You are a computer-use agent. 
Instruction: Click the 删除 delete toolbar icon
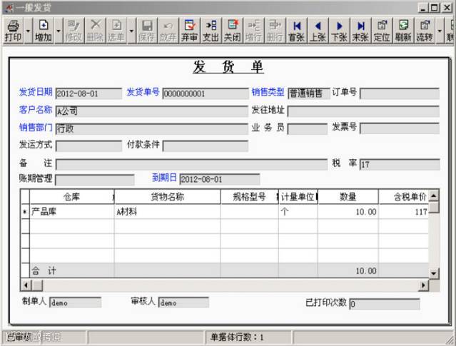pyautogui.click(x=96, y=31)
